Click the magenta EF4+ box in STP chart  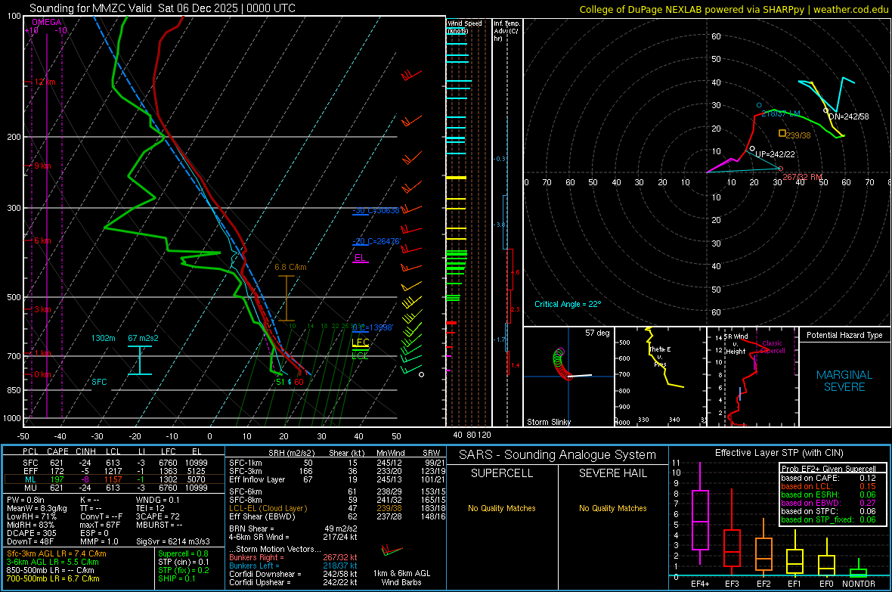point(700,519)
